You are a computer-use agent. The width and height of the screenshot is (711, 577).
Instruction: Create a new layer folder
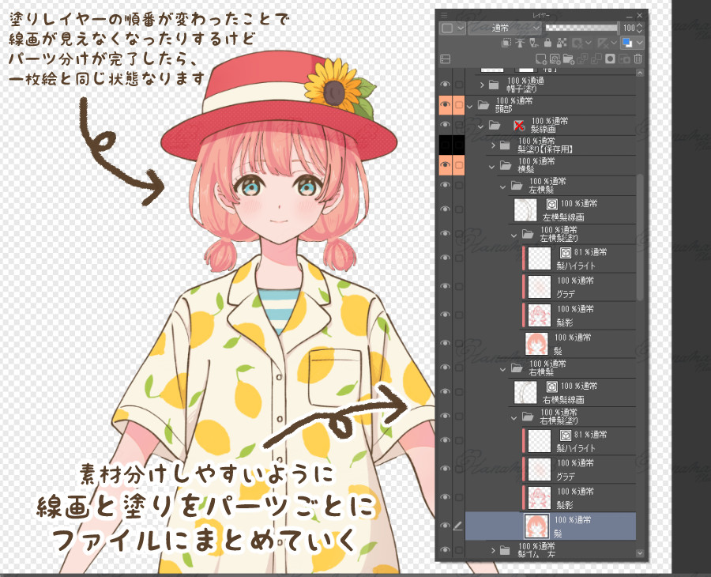pos(567,58)
